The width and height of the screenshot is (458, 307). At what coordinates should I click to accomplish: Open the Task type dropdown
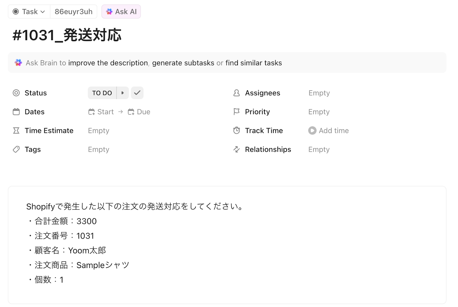(x=29, y=12)
